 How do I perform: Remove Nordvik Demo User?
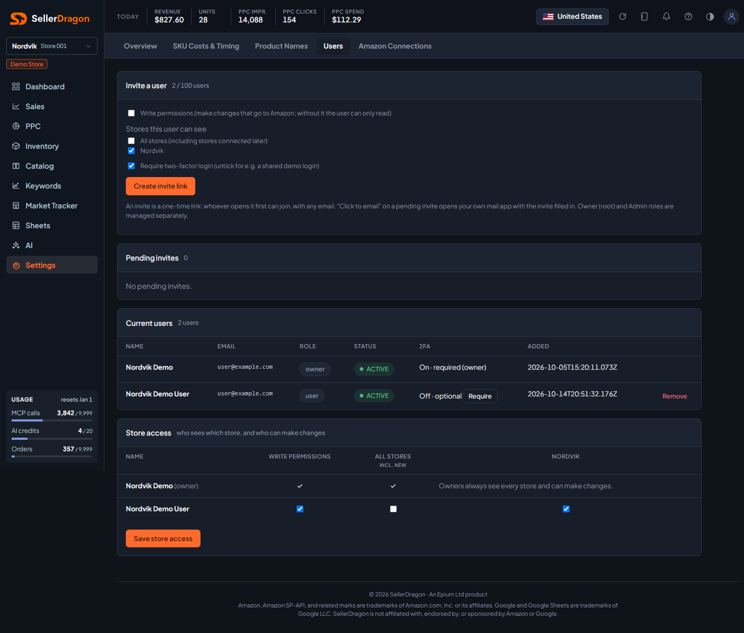tap(675, 396)
